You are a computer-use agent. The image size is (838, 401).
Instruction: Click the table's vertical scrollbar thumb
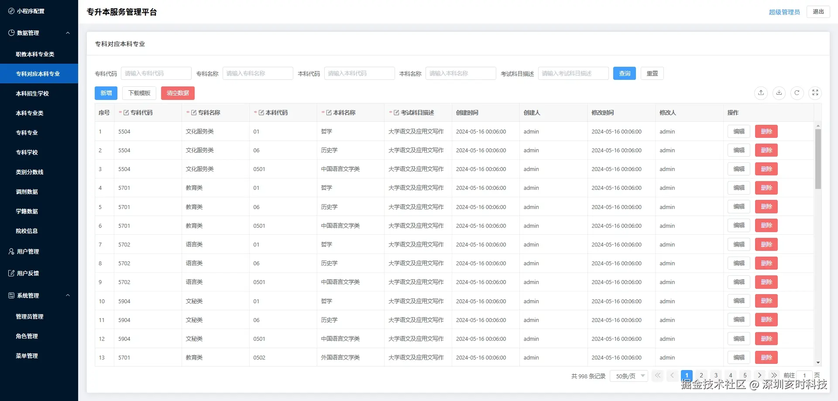(x=818, y=159)
